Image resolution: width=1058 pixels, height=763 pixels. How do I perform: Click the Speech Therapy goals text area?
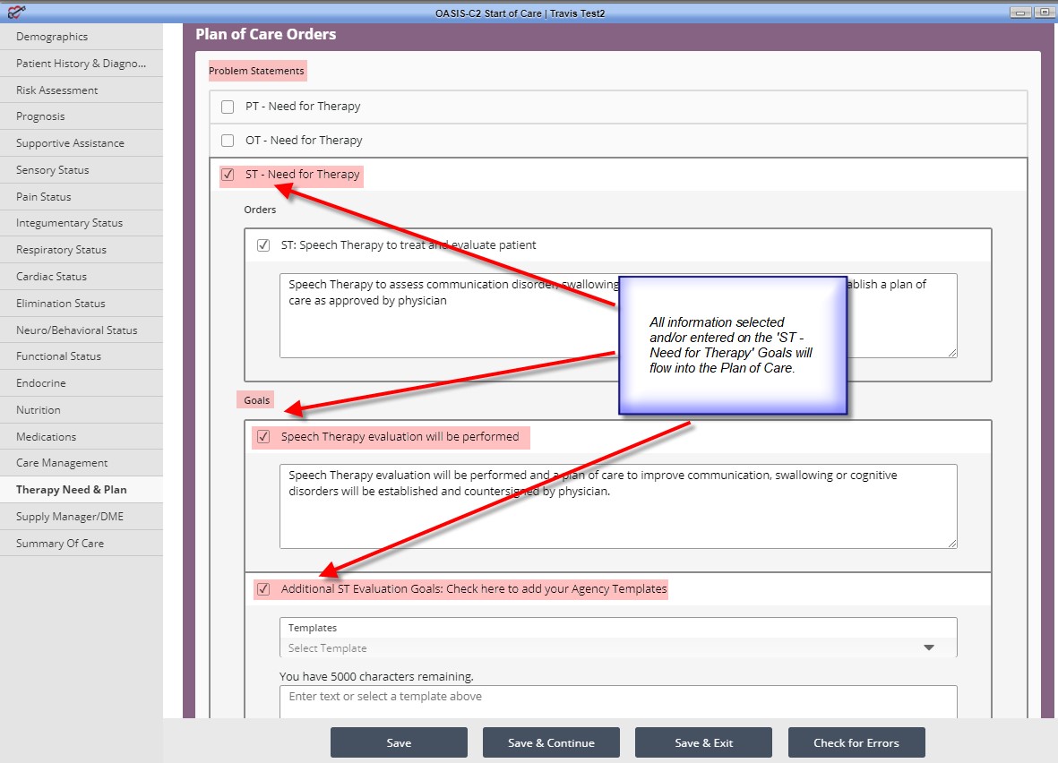(x=618, y=506)
